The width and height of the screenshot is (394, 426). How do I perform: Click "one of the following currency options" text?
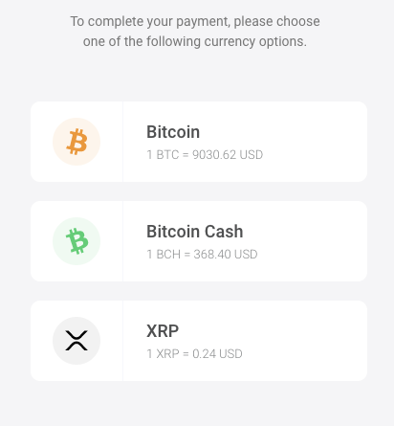[195, 42]
